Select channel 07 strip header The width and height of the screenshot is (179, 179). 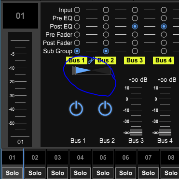click(x=148, y=158)
